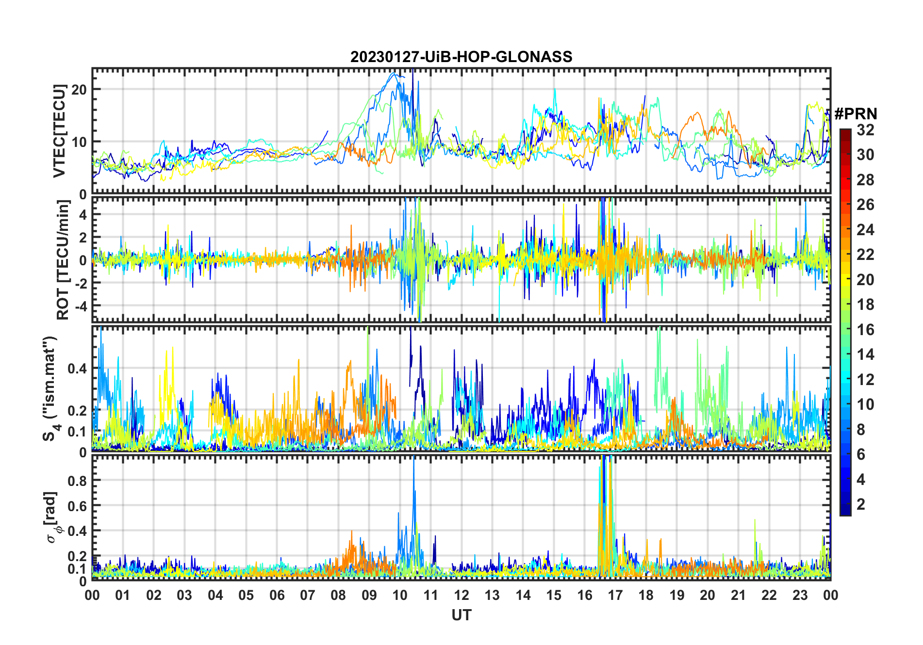Click the plot title "20230127-UiB-HOP-GLONASS"
Screen dimensions: 923x645
point(461,57)
